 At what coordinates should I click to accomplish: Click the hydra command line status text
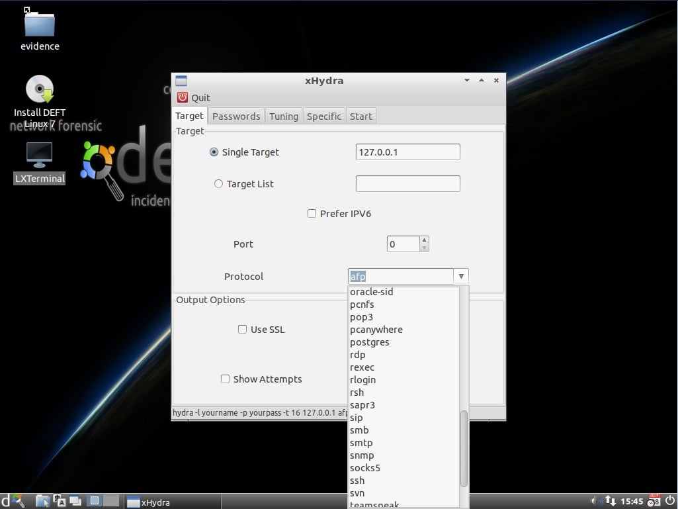pyautogui.click(x=260, y=412)
